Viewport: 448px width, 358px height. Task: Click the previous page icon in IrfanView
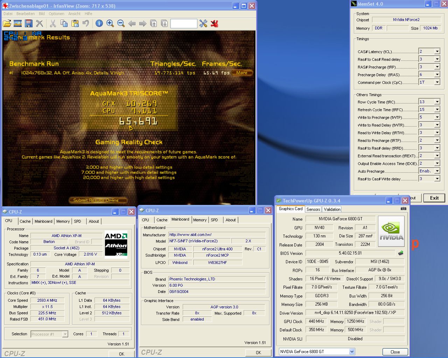(x=154, y=23)
